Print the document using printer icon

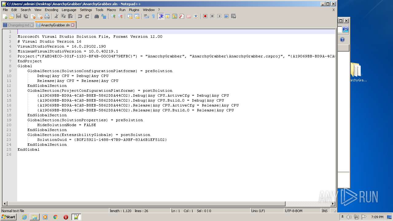click(47, 16)
